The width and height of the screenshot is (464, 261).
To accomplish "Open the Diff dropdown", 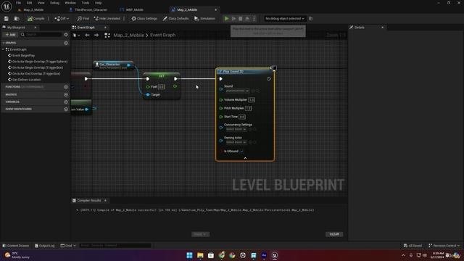I will click(x=62, y=19).
